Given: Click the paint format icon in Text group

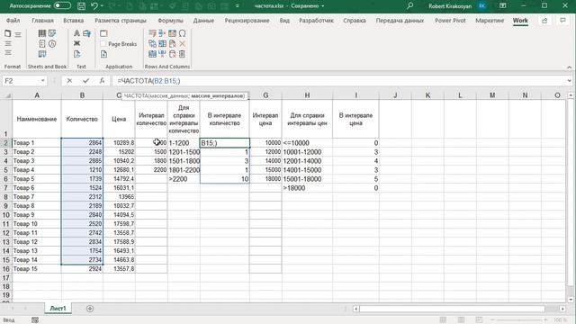Looking at the screenshot, I should (87, 33).
